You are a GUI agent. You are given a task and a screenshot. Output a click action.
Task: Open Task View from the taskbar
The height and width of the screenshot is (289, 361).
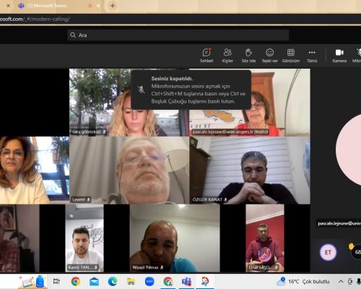click(56, 281)
